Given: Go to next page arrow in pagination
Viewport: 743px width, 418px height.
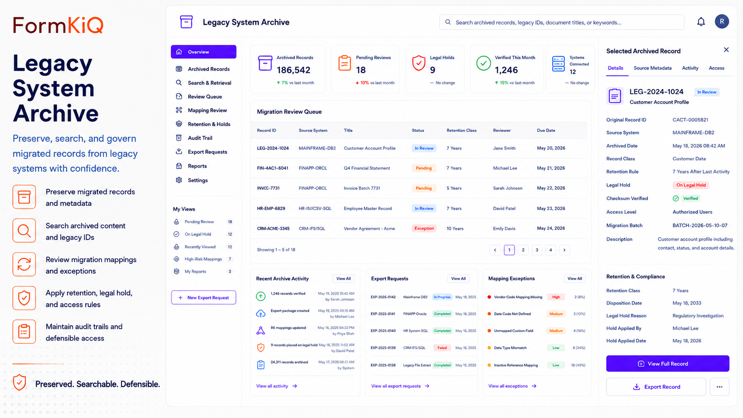Looking at the screenshot, I should point(564,250).
